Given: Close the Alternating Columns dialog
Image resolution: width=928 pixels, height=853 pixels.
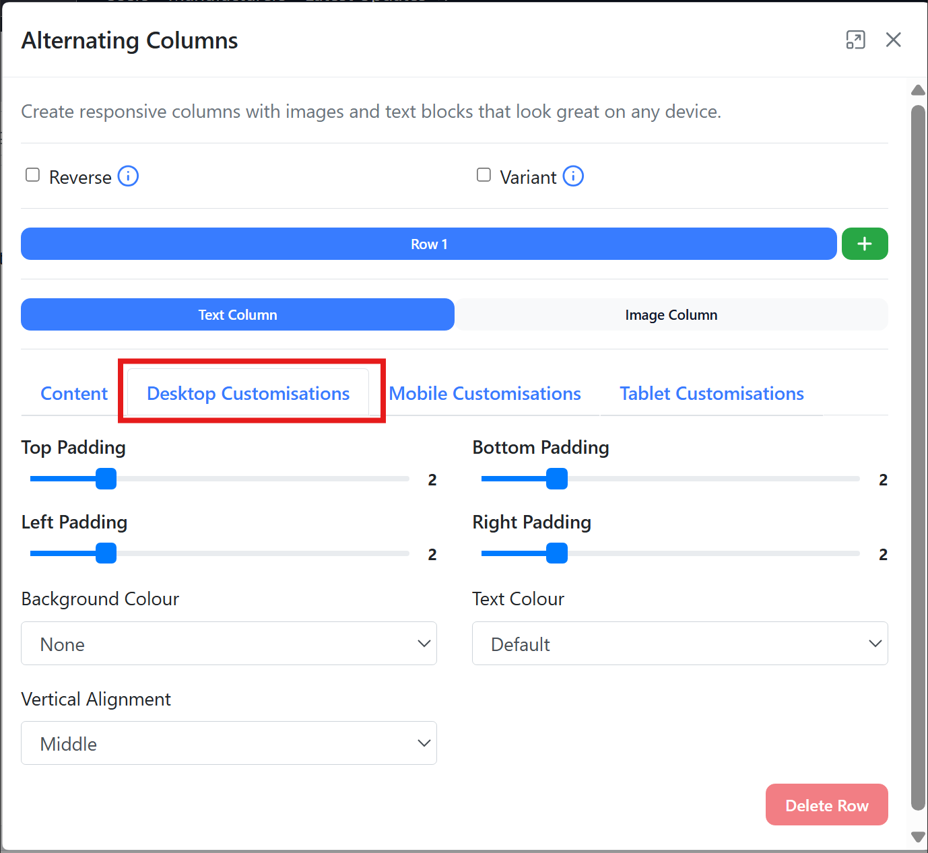Looking at the screenshot, I should tap(893, 40).
